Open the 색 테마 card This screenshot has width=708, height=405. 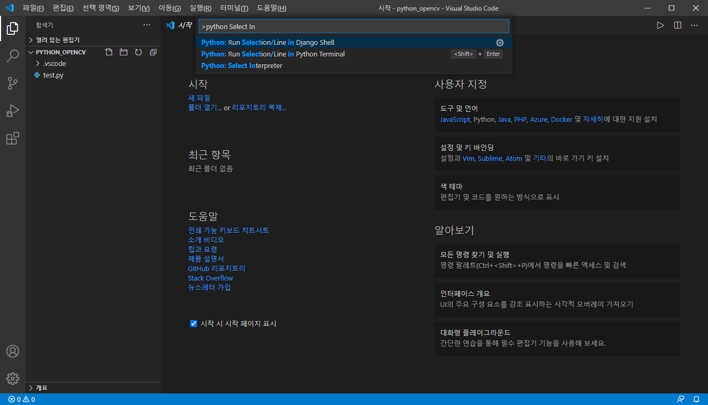557,192
